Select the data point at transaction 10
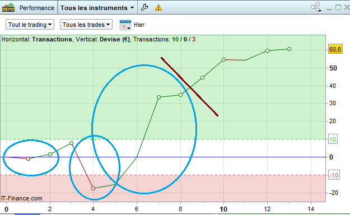The image size is (350, 215). (224, 59)
